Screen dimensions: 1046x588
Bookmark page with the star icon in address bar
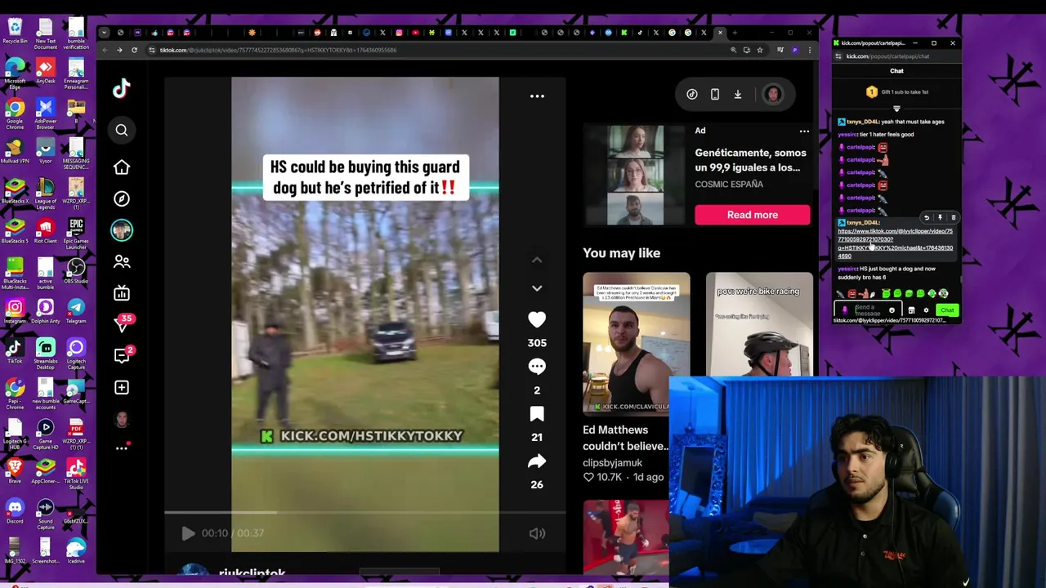[x=760, y=50]
